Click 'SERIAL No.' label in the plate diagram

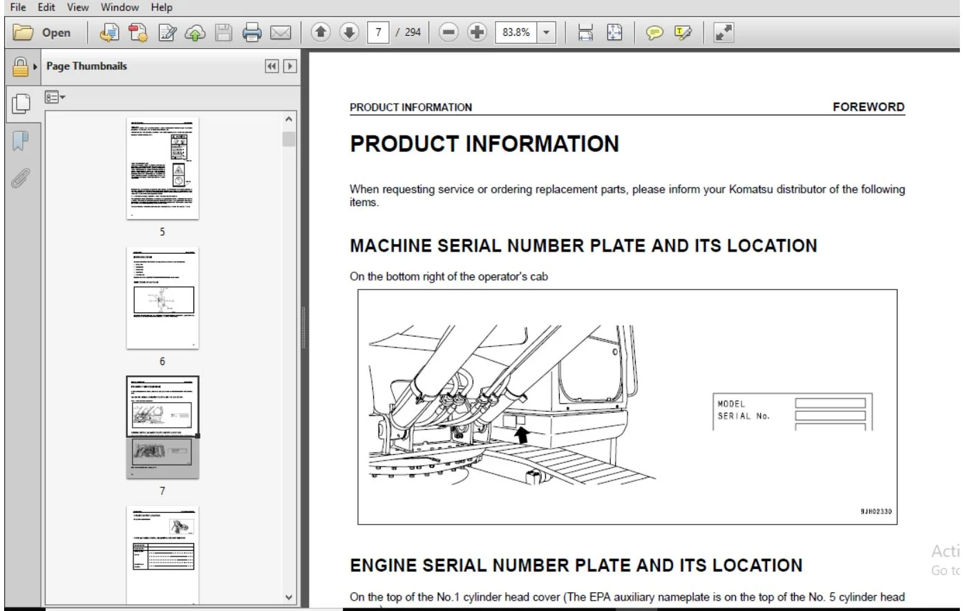pos(744,416)
